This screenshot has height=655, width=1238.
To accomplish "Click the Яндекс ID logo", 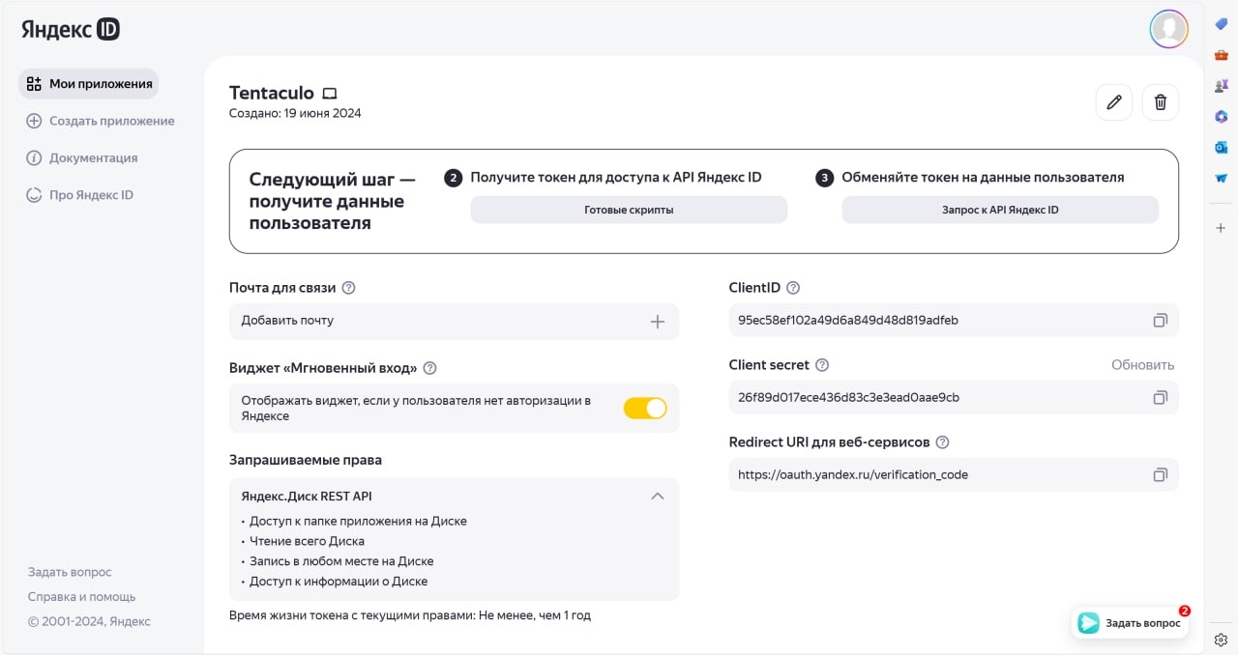I will coord(71,29).
